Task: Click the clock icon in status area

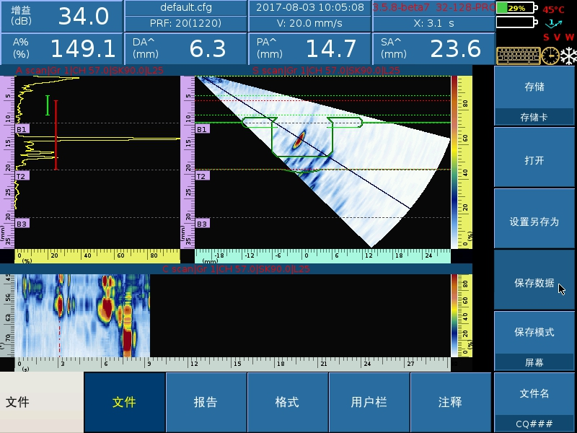Action: pos(550,56)
